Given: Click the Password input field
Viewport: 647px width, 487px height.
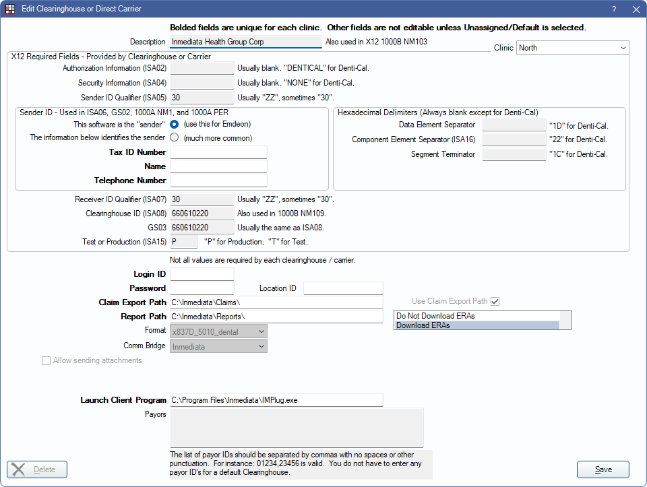Looking at the screenshot, I should pos(202,288).
